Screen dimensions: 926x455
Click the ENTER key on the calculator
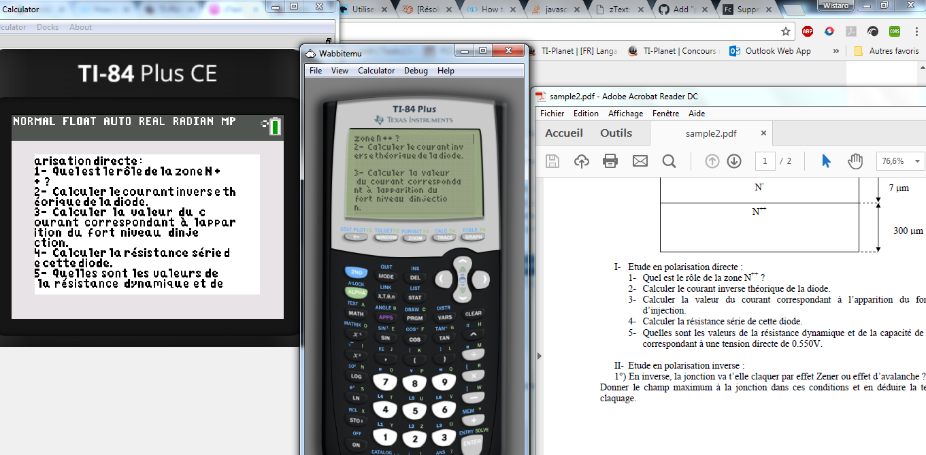click(x=473, y=443)
